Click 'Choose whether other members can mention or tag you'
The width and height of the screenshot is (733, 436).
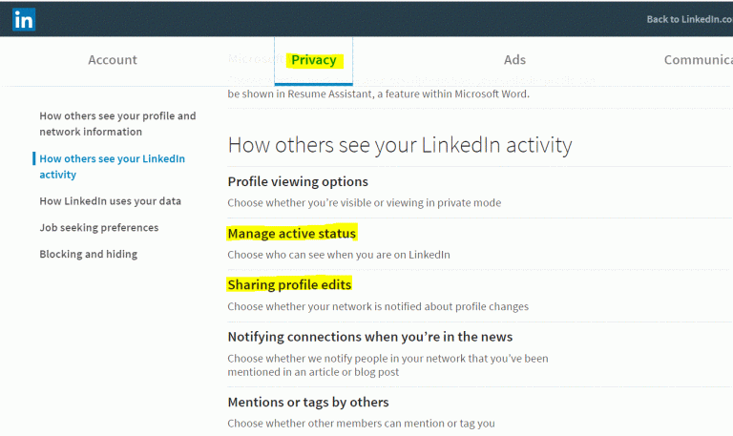tap(361, 424)
